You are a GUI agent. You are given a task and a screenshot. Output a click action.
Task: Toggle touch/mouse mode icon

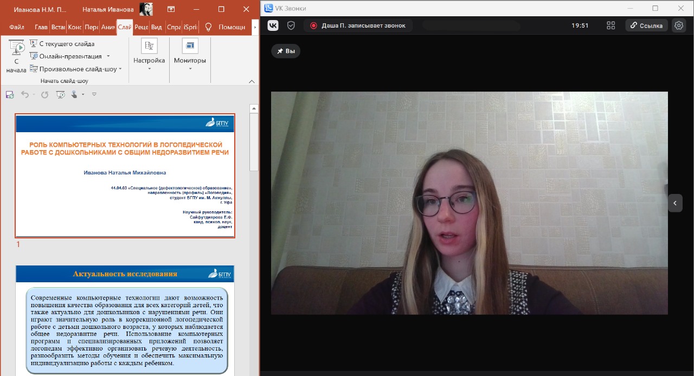point(75,95)
